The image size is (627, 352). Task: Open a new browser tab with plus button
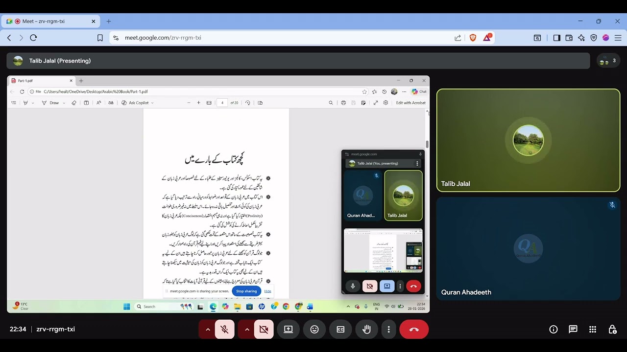point(109,22)
